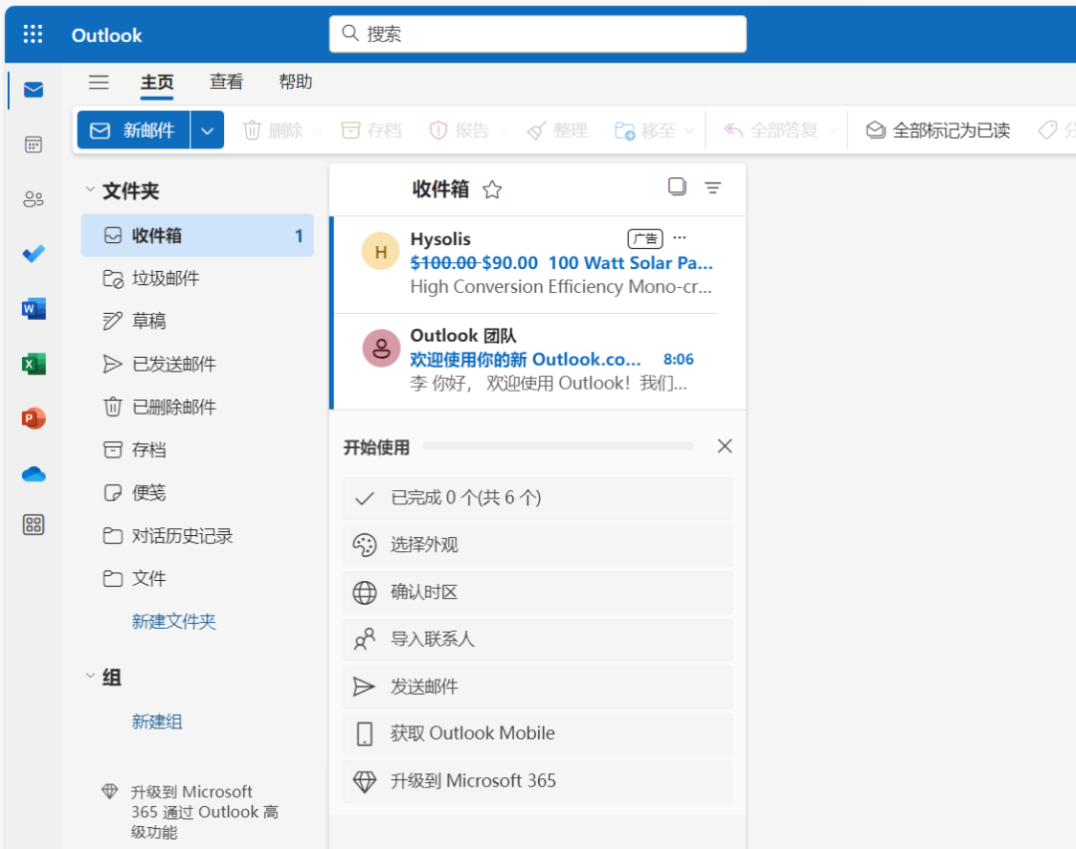This screenshot has width=1076, height=849.
Task: Start the 选择外观 setup step
Action: coord(538,545)
